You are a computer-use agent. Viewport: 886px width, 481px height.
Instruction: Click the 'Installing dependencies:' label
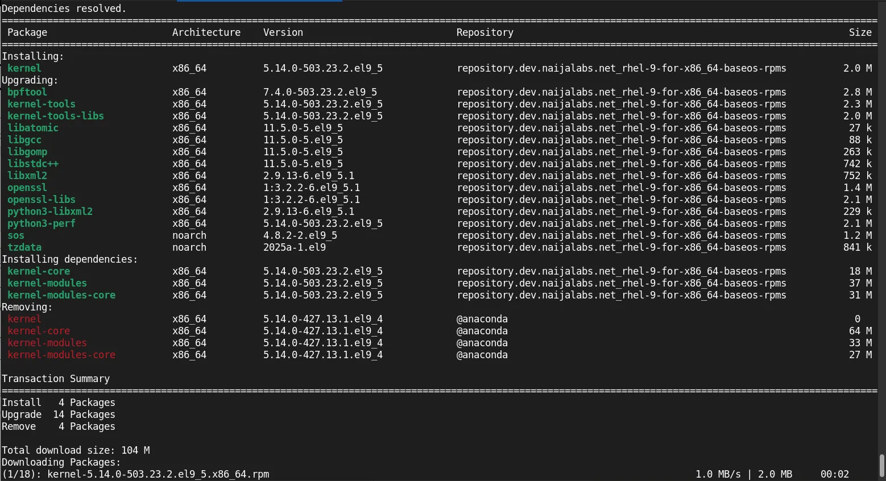pyautogui.click(x=70, y=259)
